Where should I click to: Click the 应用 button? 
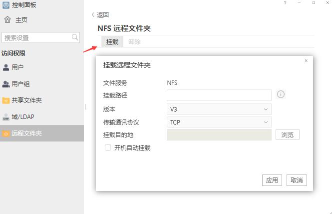tap(272, 180)
